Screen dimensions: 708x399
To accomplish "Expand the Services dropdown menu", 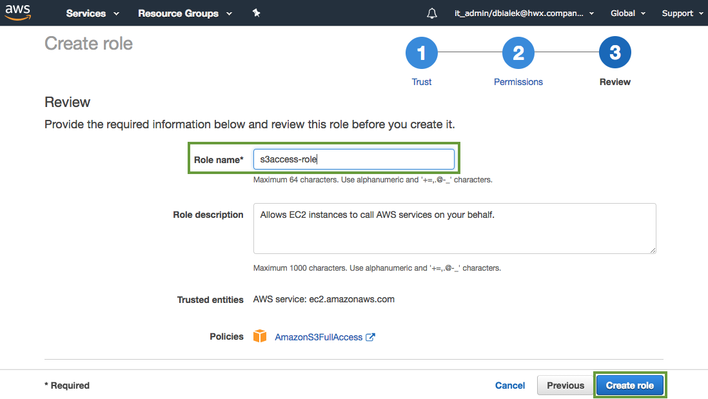I will point(93,14).
